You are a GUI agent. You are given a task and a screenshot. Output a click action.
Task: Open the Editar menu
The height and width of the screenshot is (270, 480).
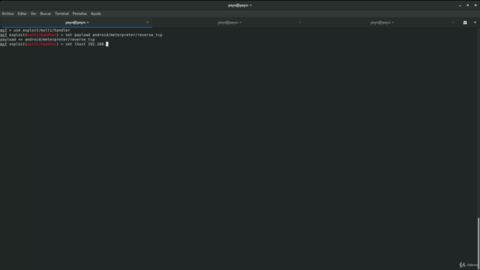(22, 13)
